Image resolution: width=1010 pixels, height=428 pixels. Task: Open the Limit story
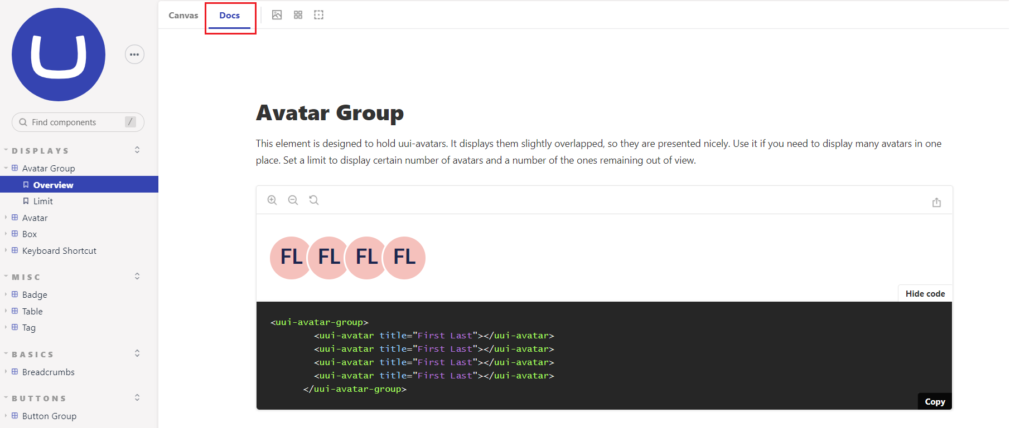(x=43, y=201)
